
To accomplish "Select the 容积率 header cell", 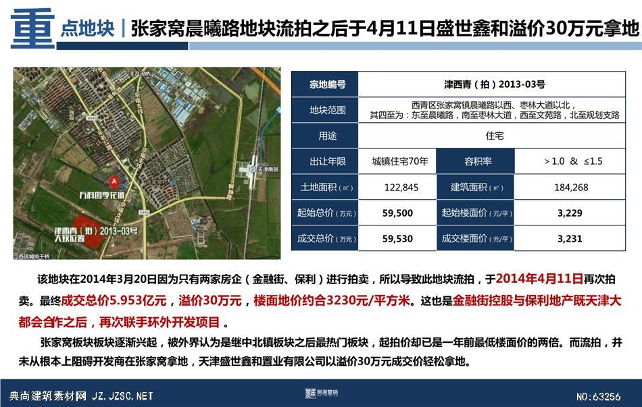I will coord(475,161).
